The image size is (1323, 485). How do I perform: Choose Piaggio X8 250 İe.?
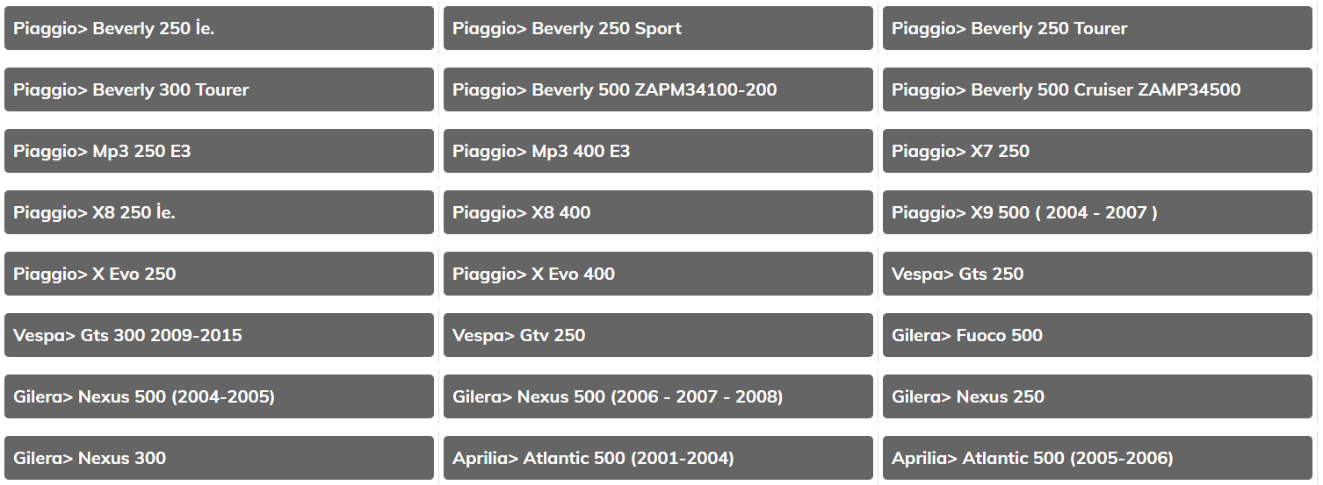point(219,212)
